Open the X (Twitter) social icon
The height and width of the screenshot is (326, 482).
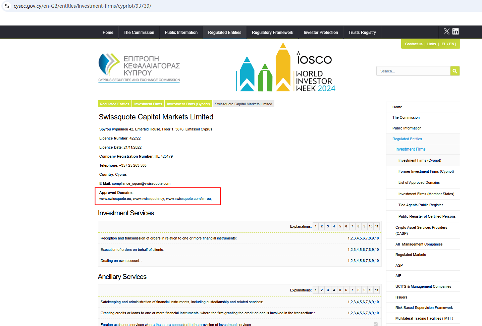click(446, 32)
